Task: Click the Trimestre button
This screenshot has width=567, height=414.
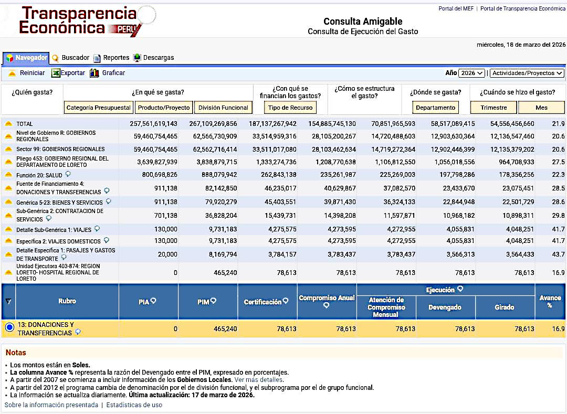Action: tap(493, 108)
